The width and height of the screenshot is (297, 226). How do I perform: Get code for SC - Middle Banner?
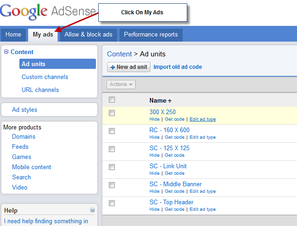(x=174, y=191)
